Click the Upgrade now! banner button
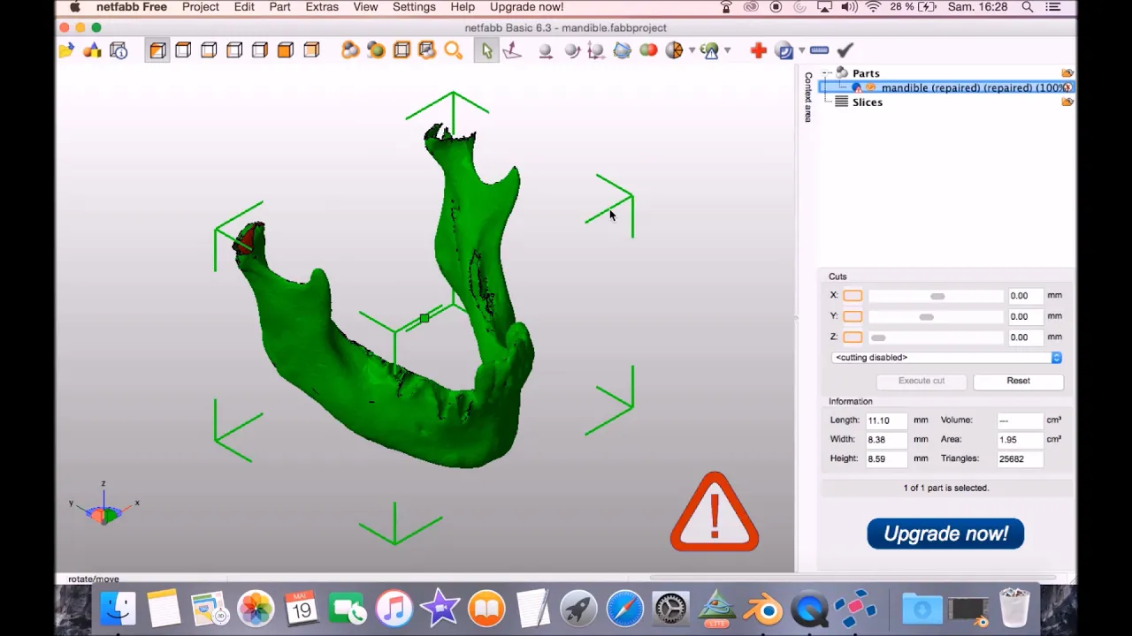The image size is (1132, 636). pyautogui.click(x=945, y=534)
